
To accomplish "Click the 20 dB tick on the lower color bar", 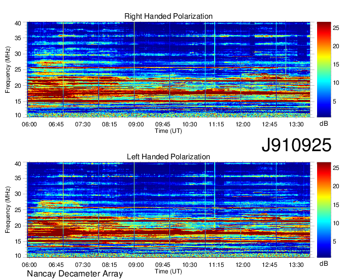I will point(336,187).
